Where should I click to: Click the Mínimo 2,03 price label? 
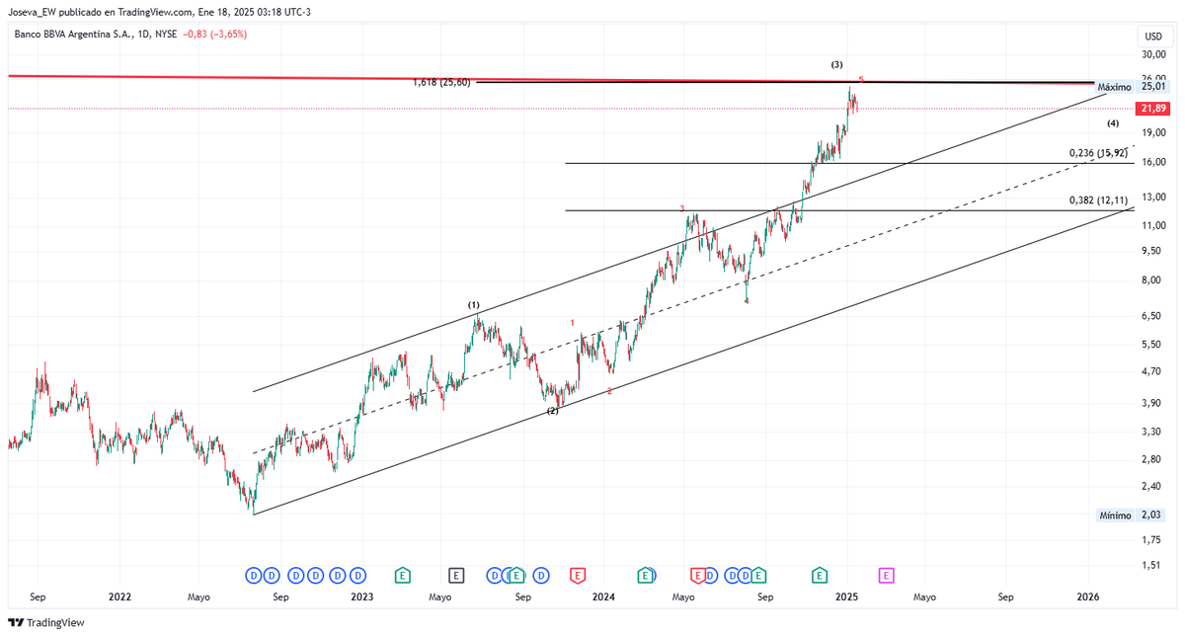(1132, 516)
